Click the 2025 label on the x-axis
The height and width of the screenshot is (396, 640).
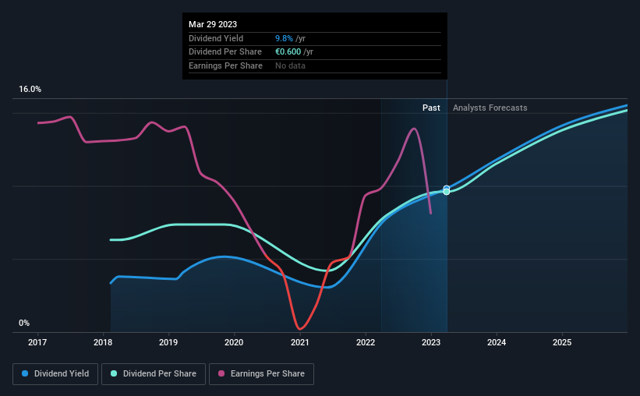click(x=562, y=342)
